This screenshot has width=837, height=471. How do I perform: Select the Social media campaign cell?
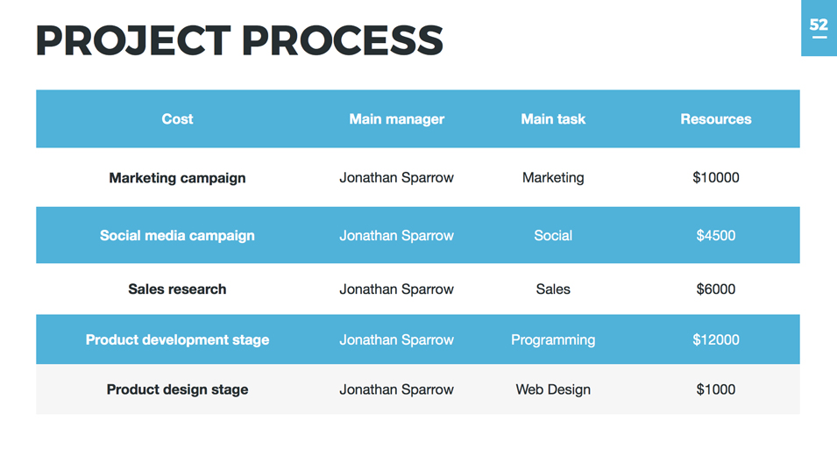177,236
